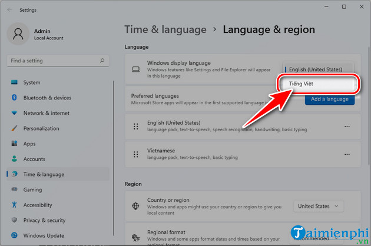The image size is (371, 246).
Task: Go to Network & internet settings
Action: pos(46,113)
